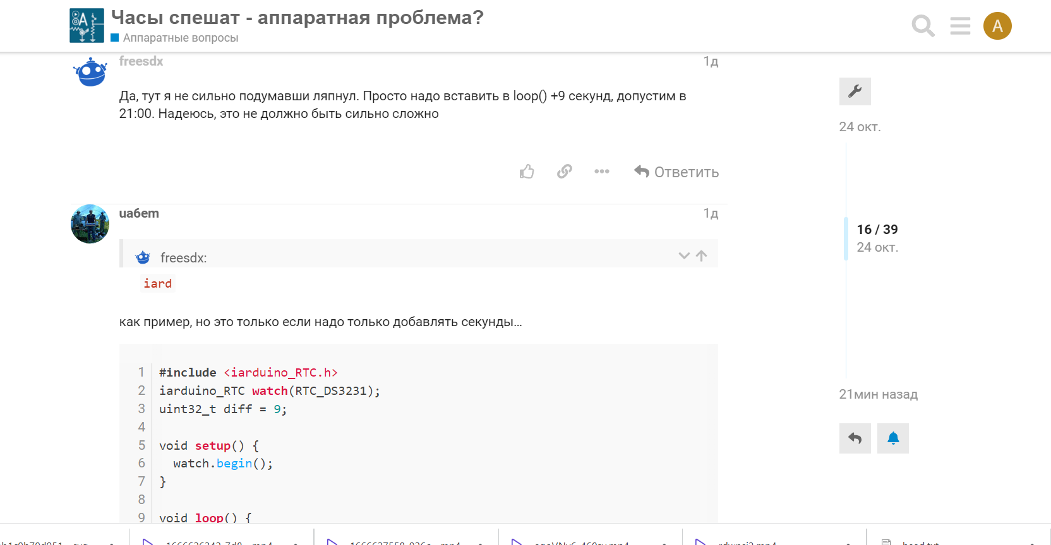Click the notification bell button
This screenshot has width=1051, height=545.
coord(893,438)
